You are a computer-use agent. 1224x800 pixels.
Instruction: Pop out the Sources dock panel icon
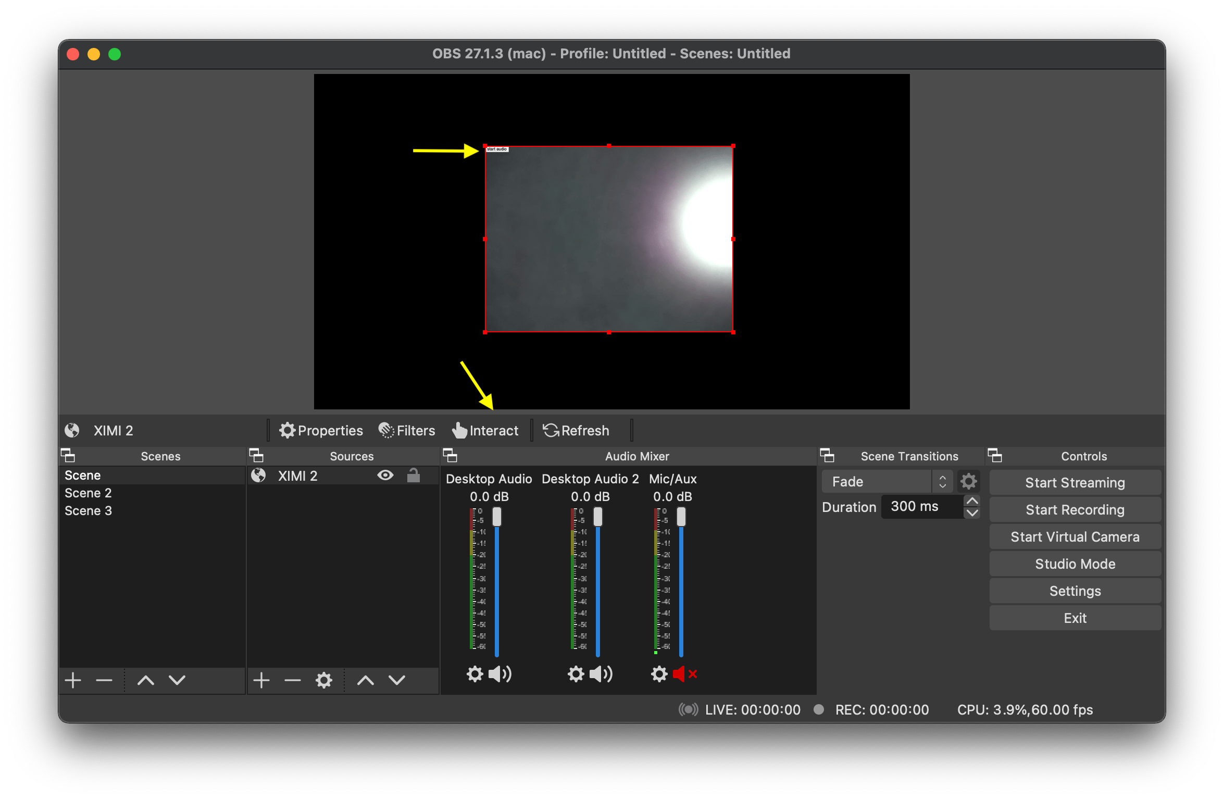[256, 456]
